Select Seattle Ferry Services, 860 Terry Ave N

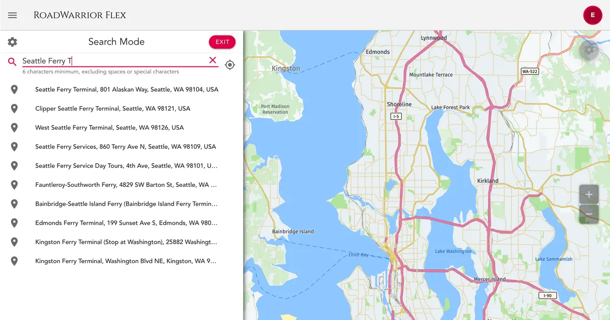click(121, 147)
